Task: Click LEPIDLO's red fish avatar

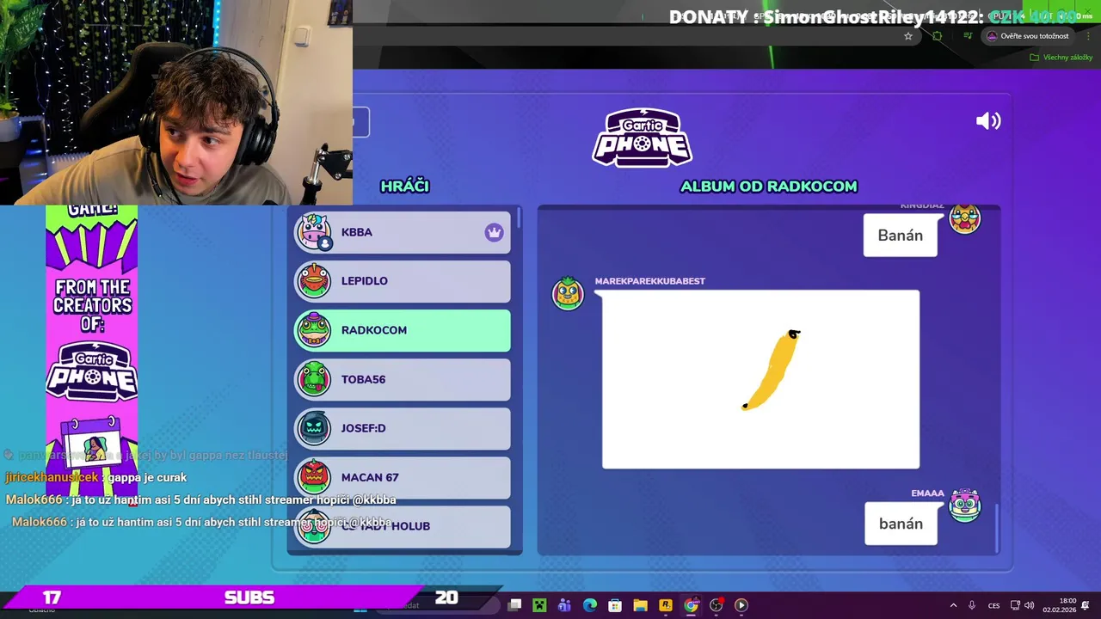Action: [x=313, y=281]
